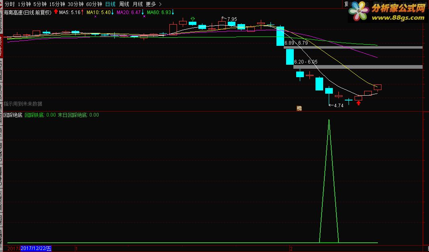Click the 回踩铁底: 0.00 value label
Viewport: 429px width, 252px height.
pyautogui.click(x=40, y=115)
